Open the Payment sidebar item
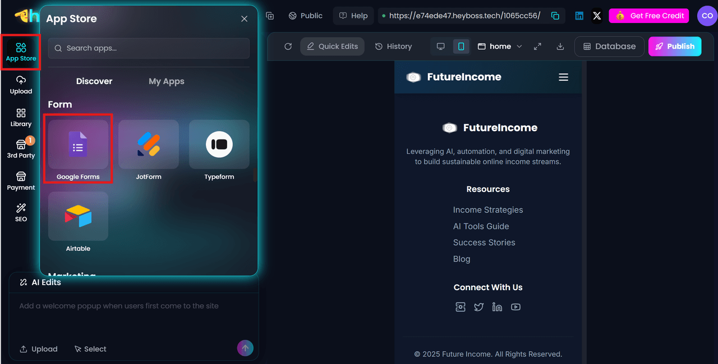 point(21,181)
